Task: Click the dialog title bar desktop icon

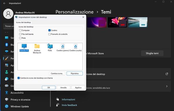Action: (x=17, y=17)
